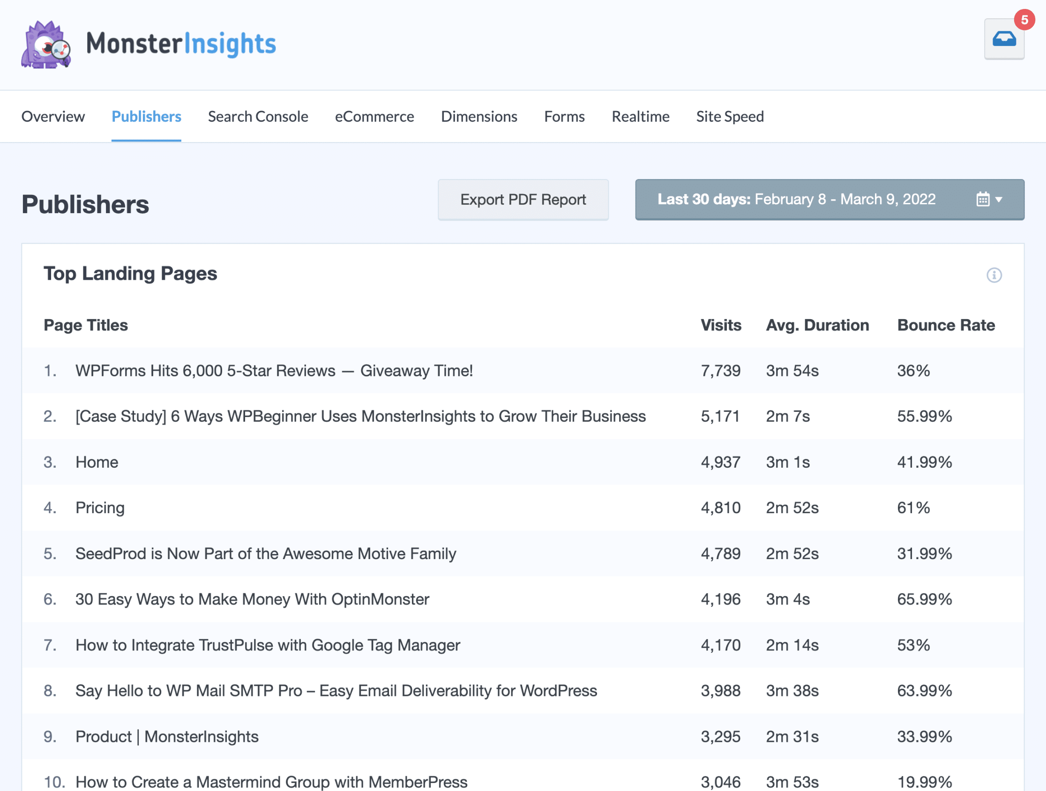This screenshot has height=791, width=1046.
Task: Click the 36% bounce rate value
Action: pos(913,371)
